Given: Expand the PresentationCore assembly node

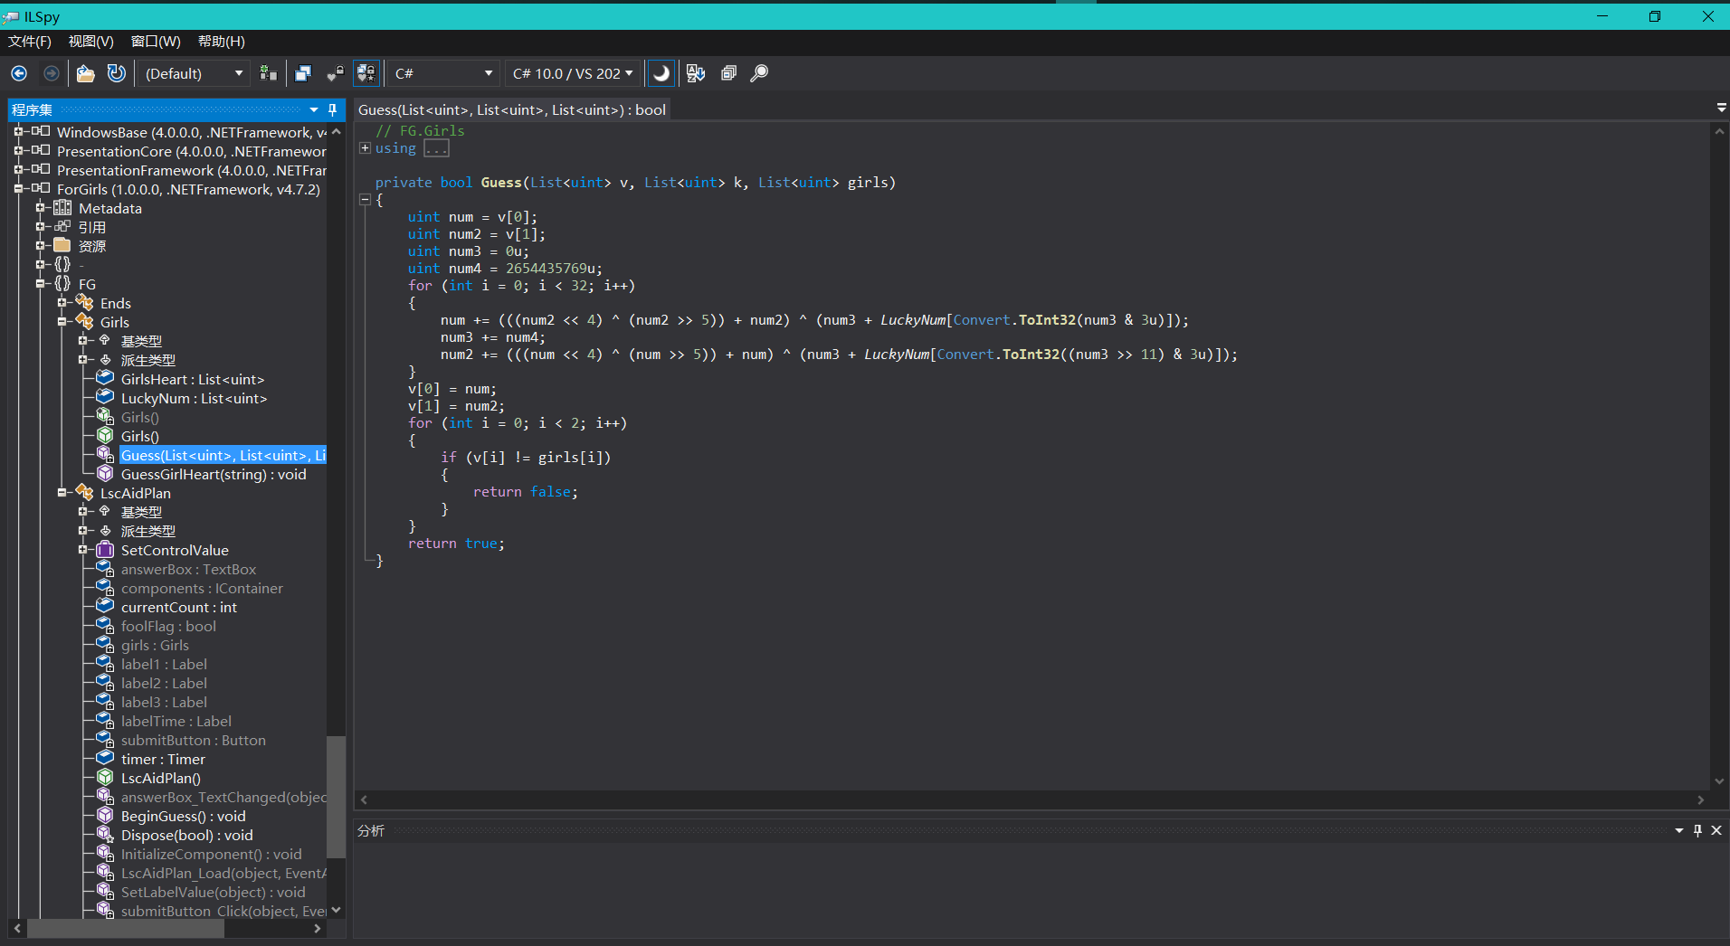Looking at the screenshot, I should coord(18,151).
